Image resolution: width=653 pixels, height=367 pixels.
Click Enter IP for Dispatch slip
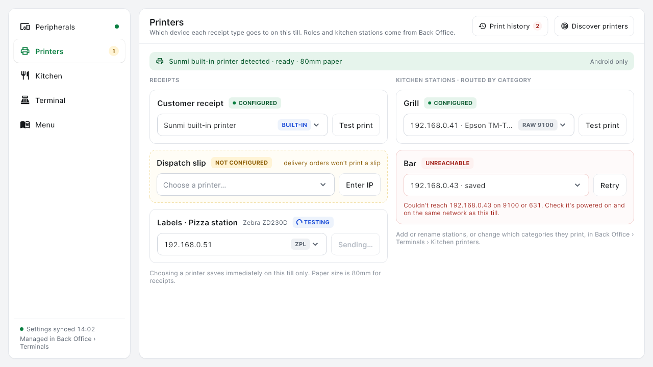coord(360,185)
